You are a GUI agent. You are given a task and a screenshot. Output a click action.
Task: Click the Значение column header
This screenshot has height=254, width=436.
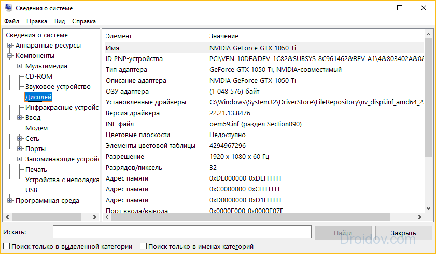point(224,36)
